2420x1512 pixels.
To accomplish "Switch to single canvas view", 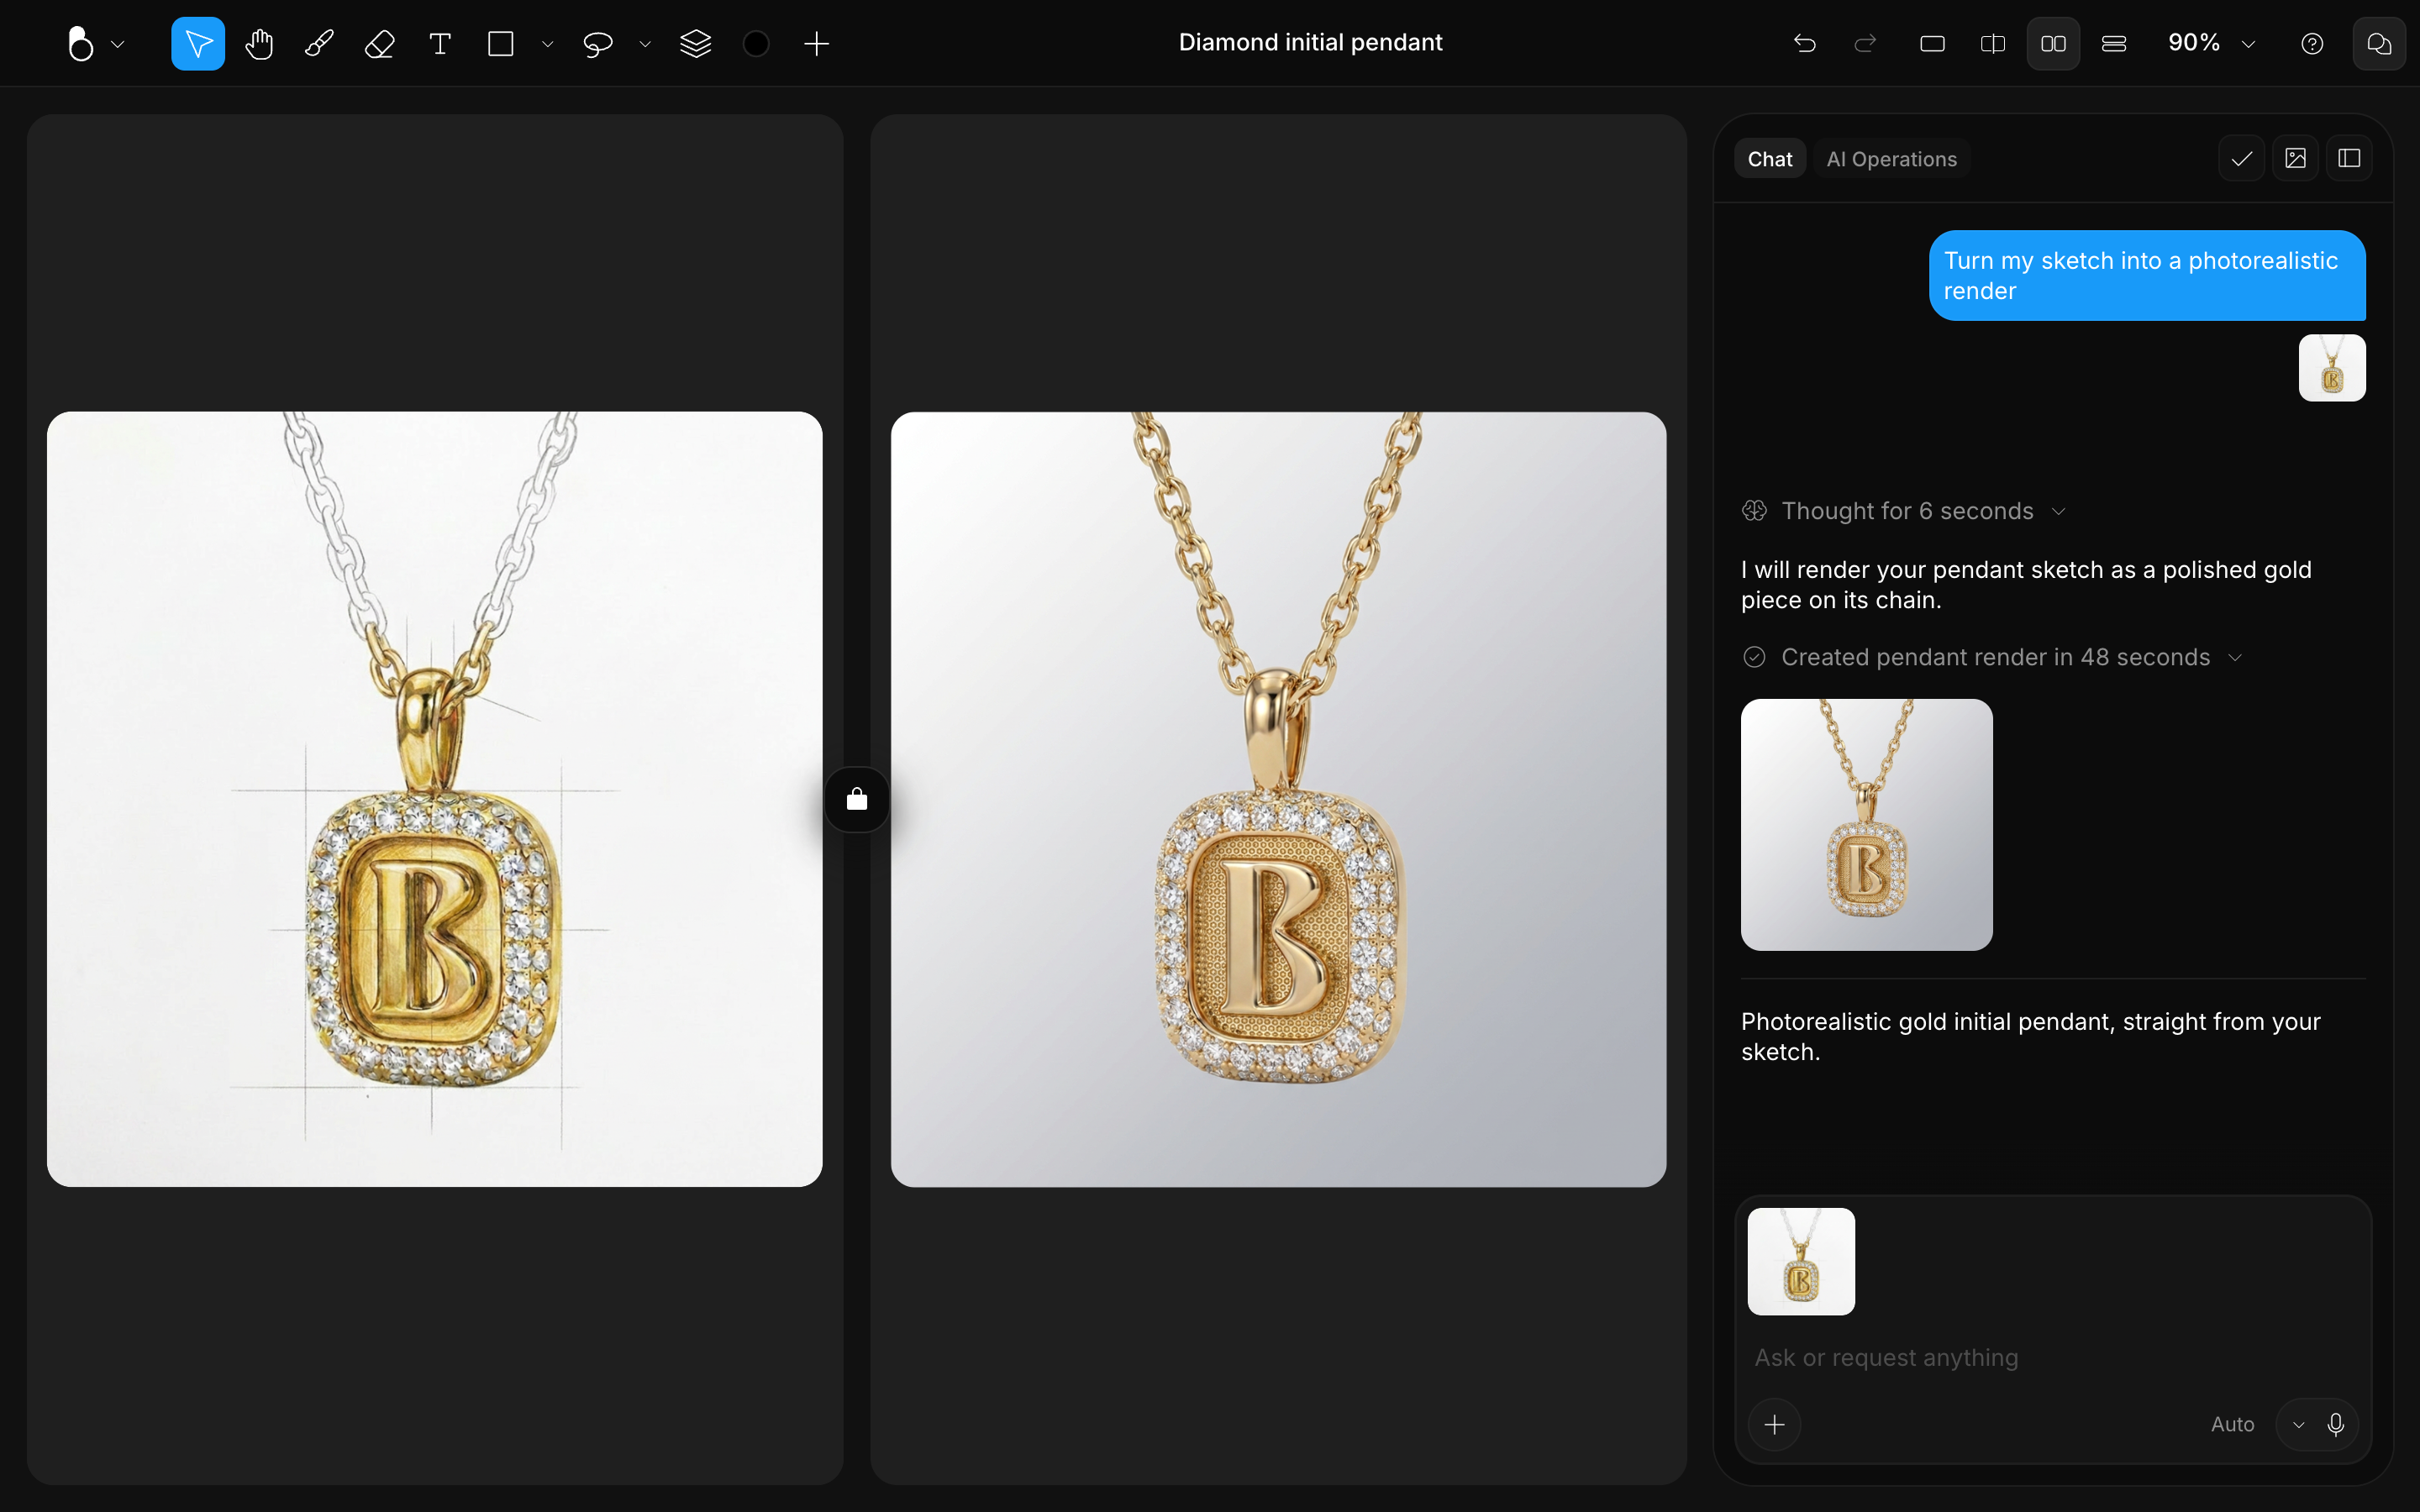I will tap(1933, 43).
